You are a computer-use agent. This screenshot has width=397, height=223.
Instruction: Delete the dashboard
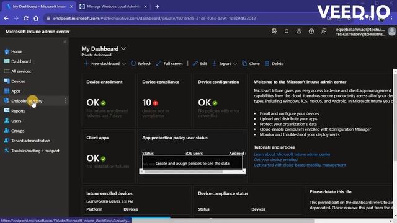tap(274, 64)
